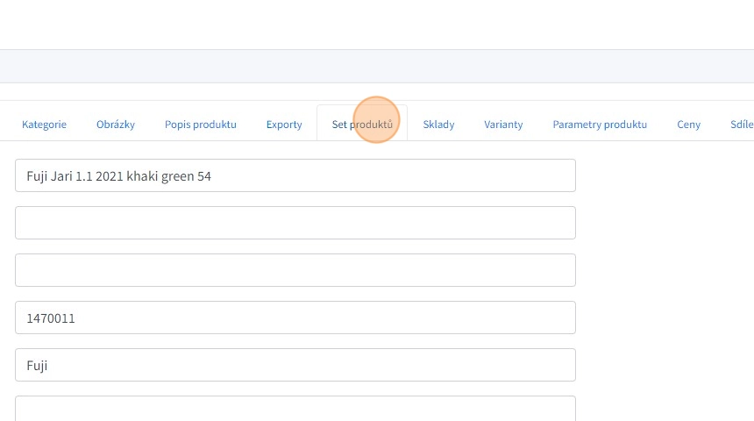
Task: Switch to the Varianty tab
Action: tap(503, 125)
